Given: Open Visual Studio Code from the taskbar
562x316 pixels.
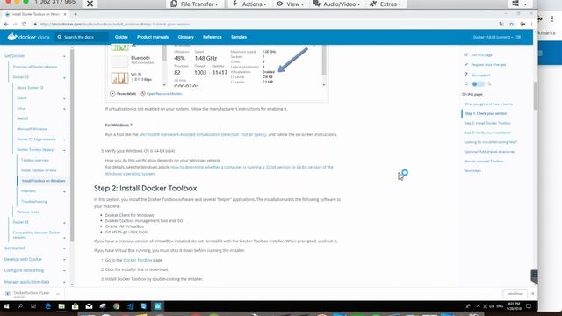Looking at the screenshot, I should [x=130, y=306].
